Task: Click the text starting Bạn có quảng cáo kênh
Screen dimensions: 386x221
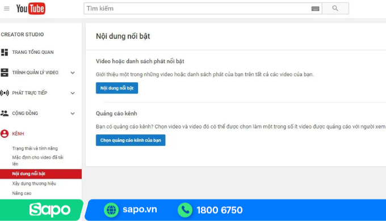Action: pos(241,126)
